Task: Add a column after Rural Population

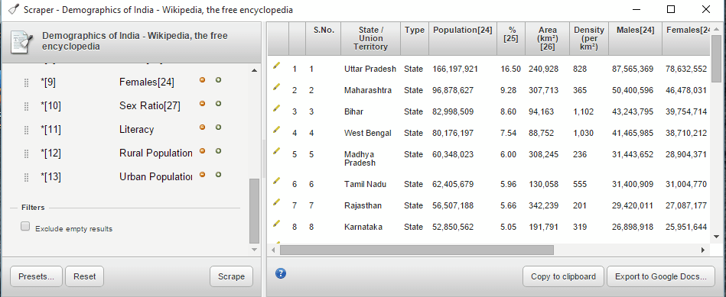Action: [218, 150]
